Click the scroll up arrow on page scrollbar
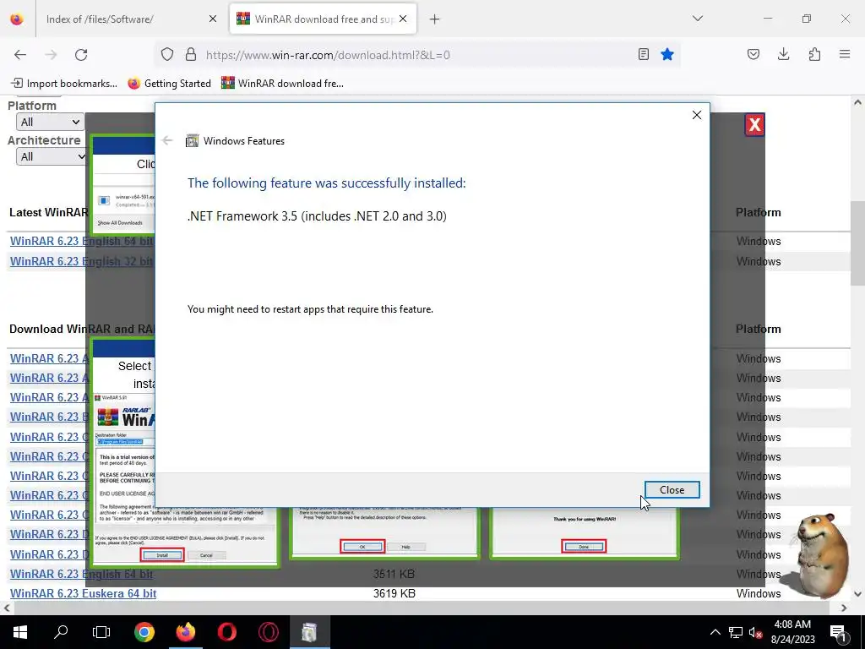This screenshot has width=865, height=649. pos(857,102)
